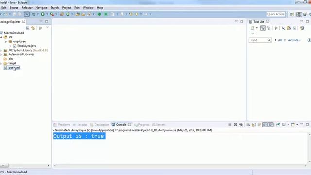Click the New Task icon in Task List

coord(252,28)
